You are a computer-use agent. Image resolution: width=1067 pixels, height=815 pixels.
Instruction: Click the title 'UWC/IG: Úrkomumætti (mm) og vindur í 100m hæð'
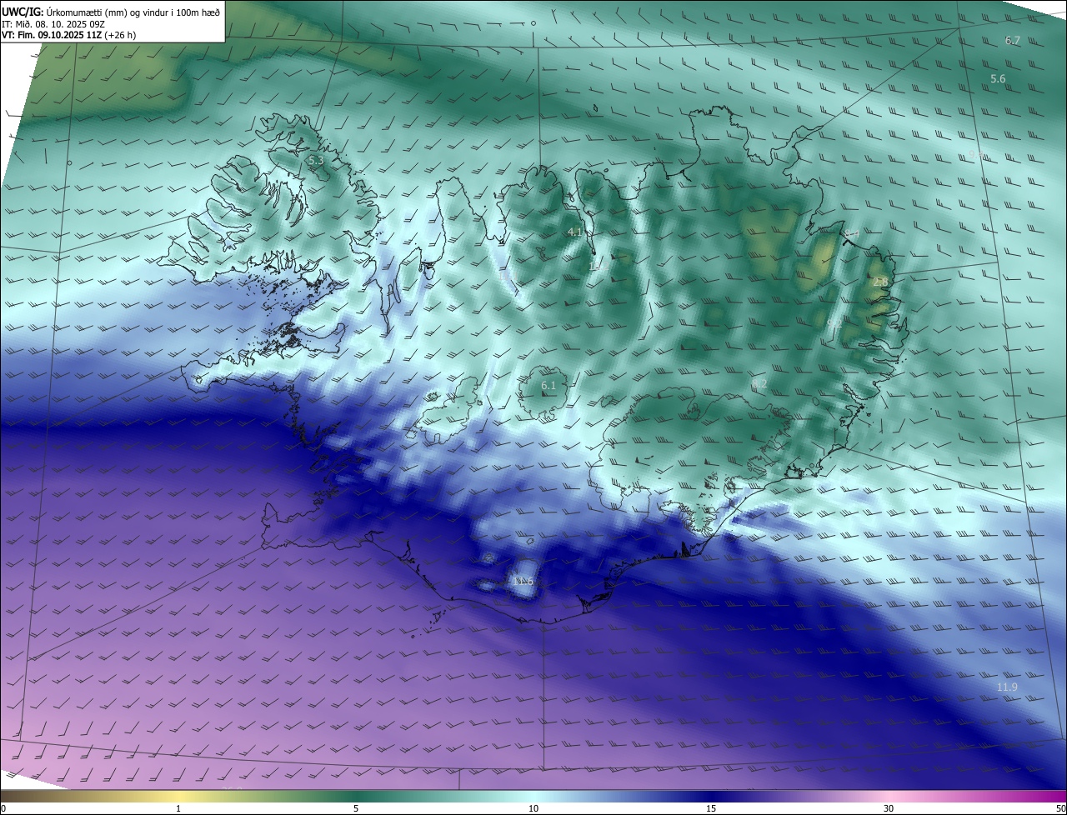click(x=111, y=11)
